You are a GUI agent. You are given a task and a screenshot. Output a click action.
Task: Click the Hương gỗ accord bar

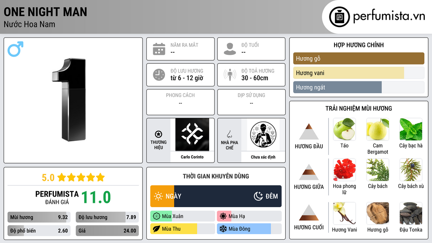pos(359,58)
